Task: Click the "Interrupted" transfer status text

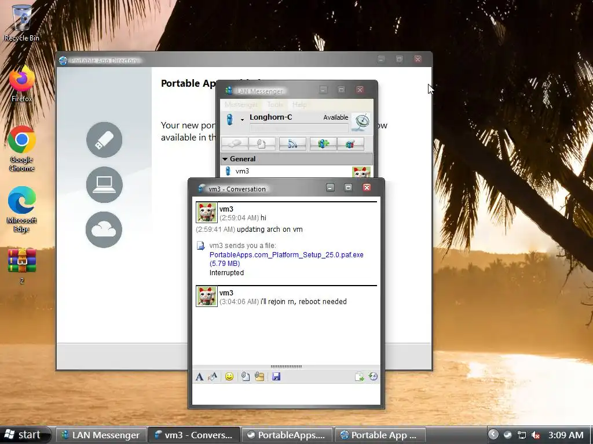Action: pyautogui.click(x=226, y=273)
